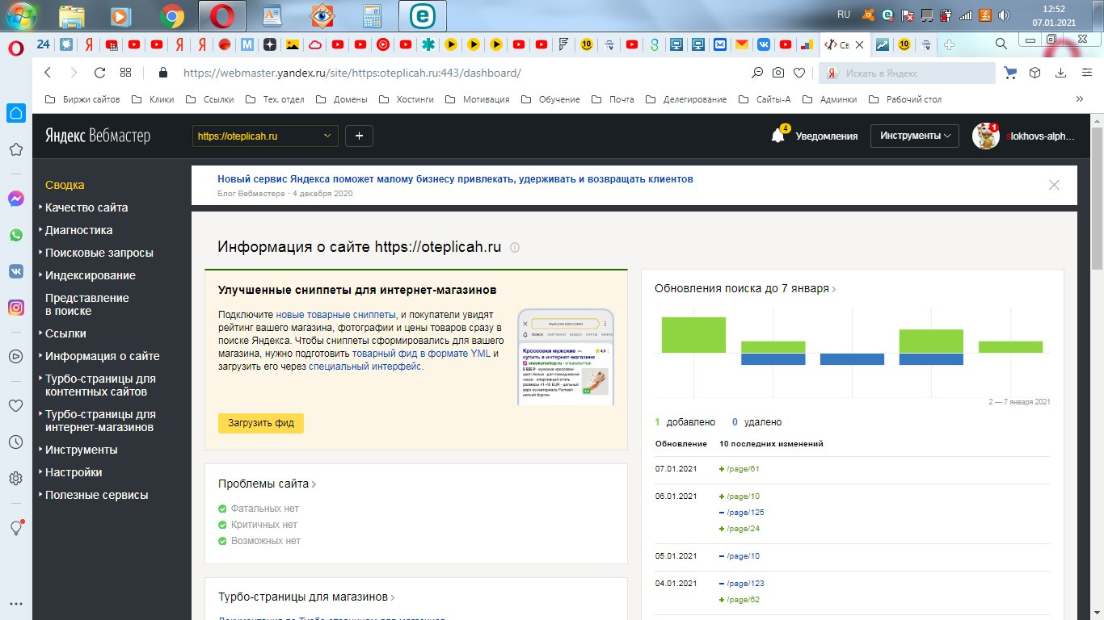This screenshot has width=1104, height=620.
Task: Open Opera sidebar history clock icon
Action: [15, 442]
